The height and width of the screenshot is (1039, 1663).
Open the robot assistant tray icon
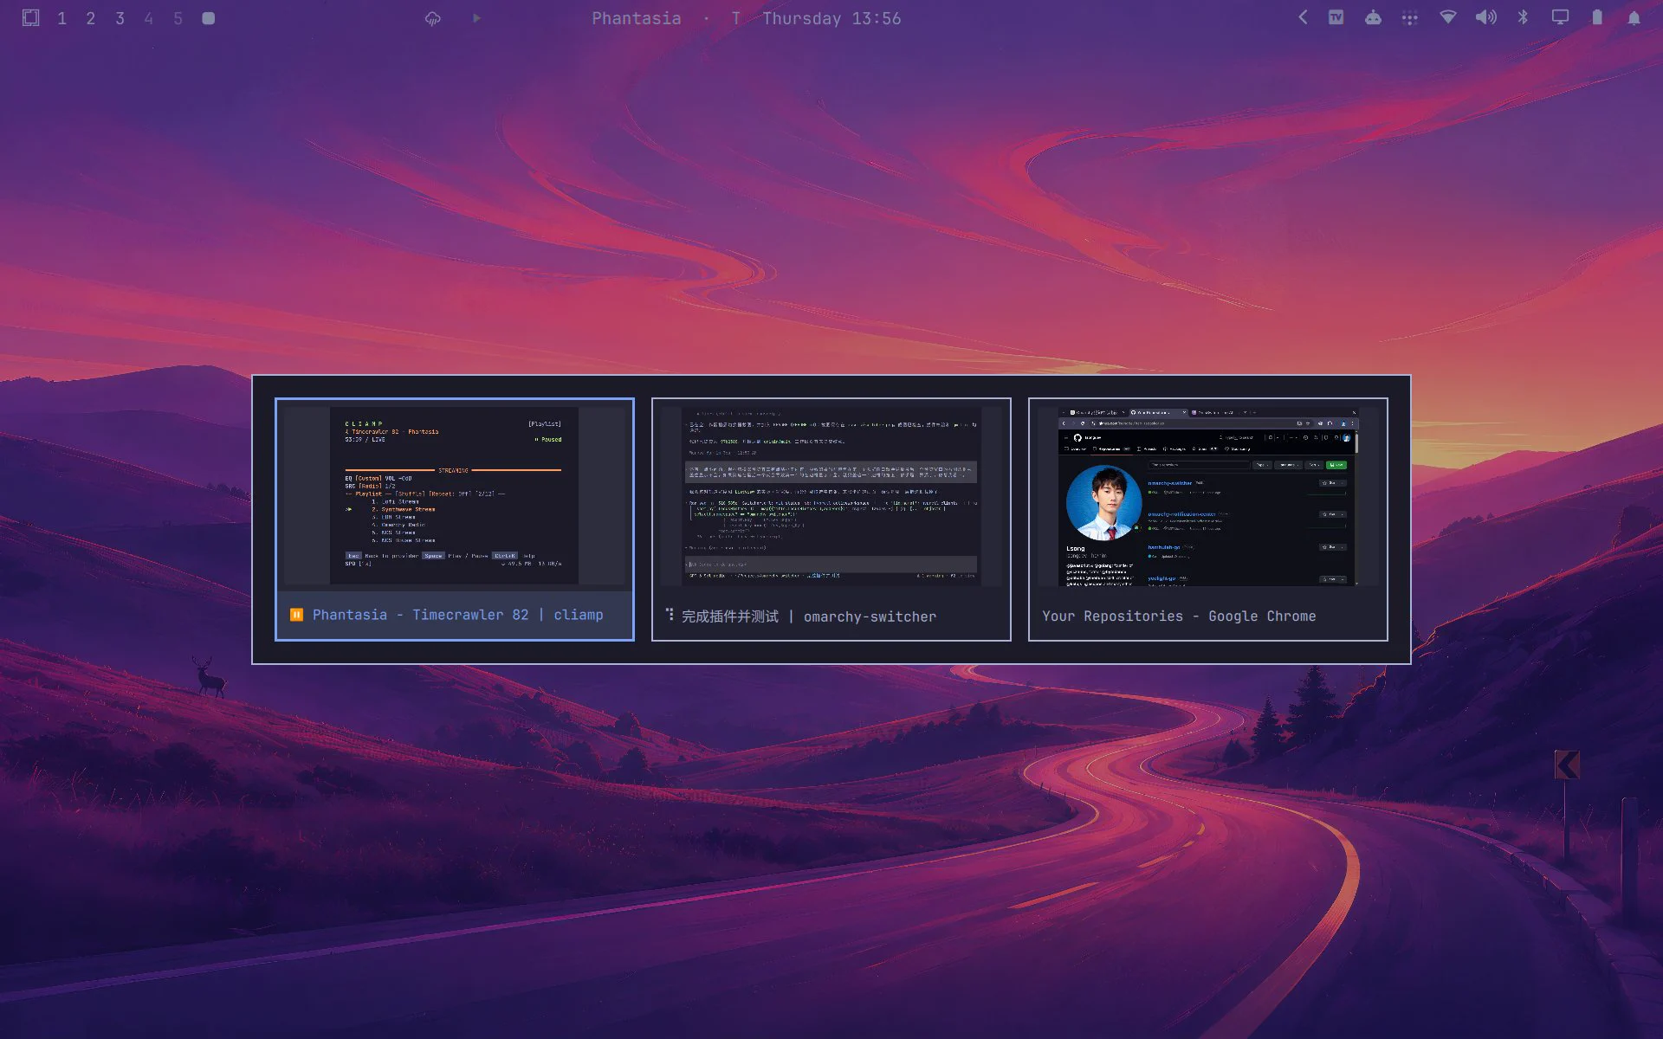point(1373,17)
